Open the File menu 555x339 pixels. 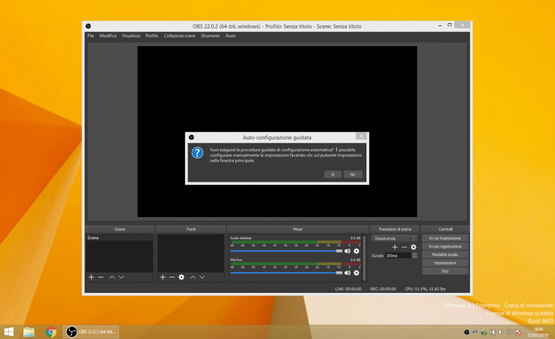pyautogui.click(x=91, y=36)
